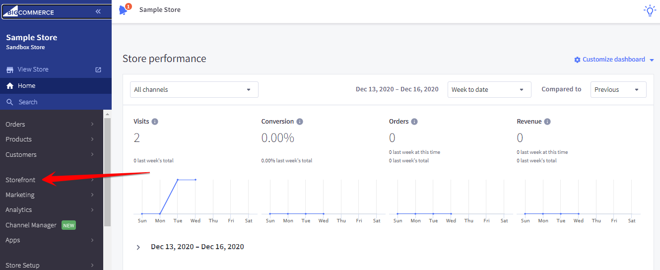This screenshot has height=270, width=660.
Task: Open the Previous comparison dropdown
Action: (x=618, y=90)
